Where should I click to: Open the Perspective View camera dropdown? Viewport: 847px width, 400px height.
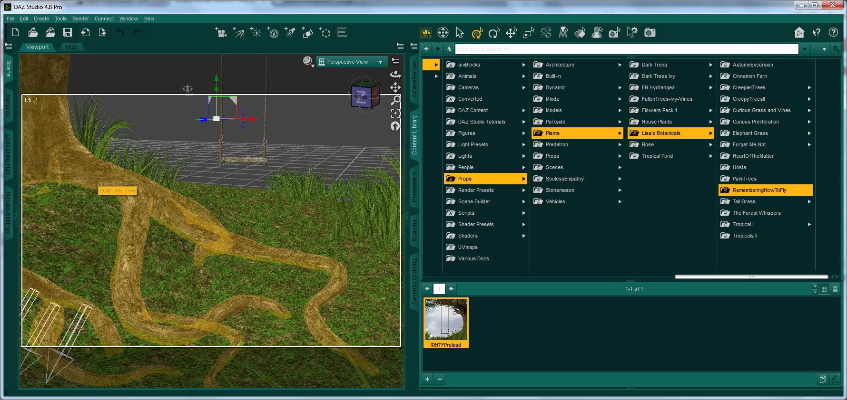click(x=352, y=62)
